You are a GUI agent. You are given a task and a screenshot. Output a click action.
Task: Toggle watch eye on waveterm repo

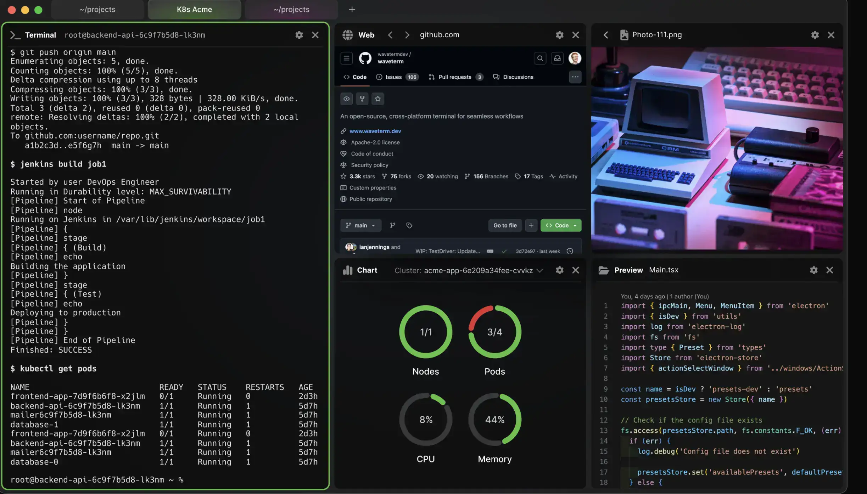point(346,99)
